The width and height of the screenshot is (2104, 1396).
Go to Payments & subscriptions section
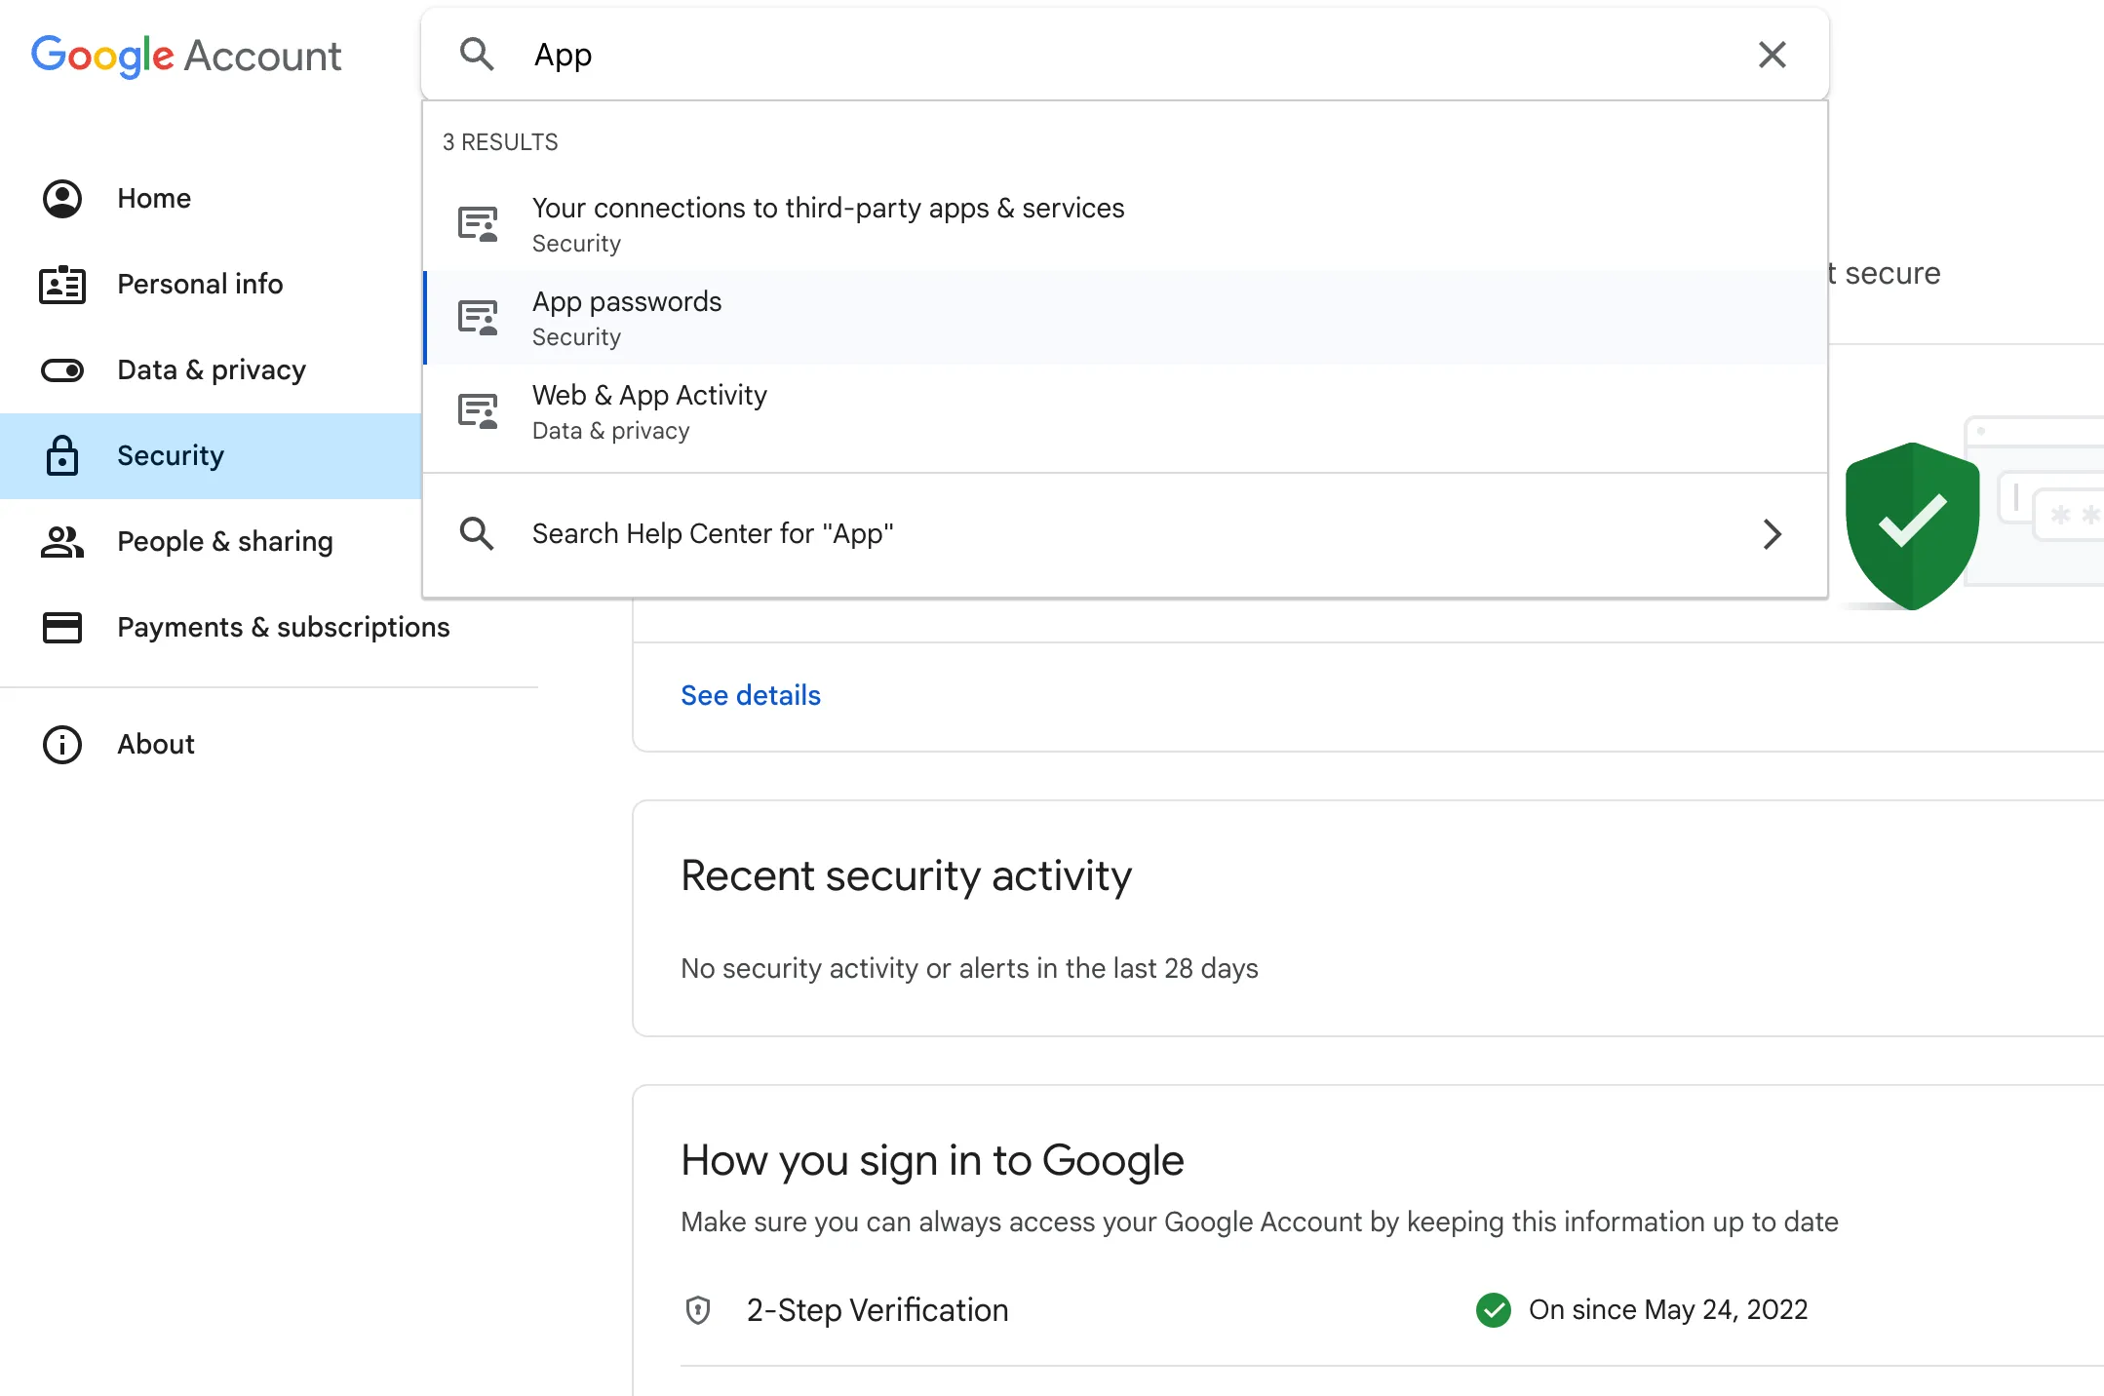coord(283,628)
